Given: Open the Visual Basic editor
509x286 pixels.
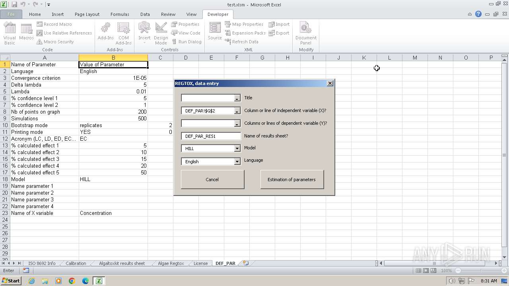Looking at the screenshot, I should tap(10, 33).
